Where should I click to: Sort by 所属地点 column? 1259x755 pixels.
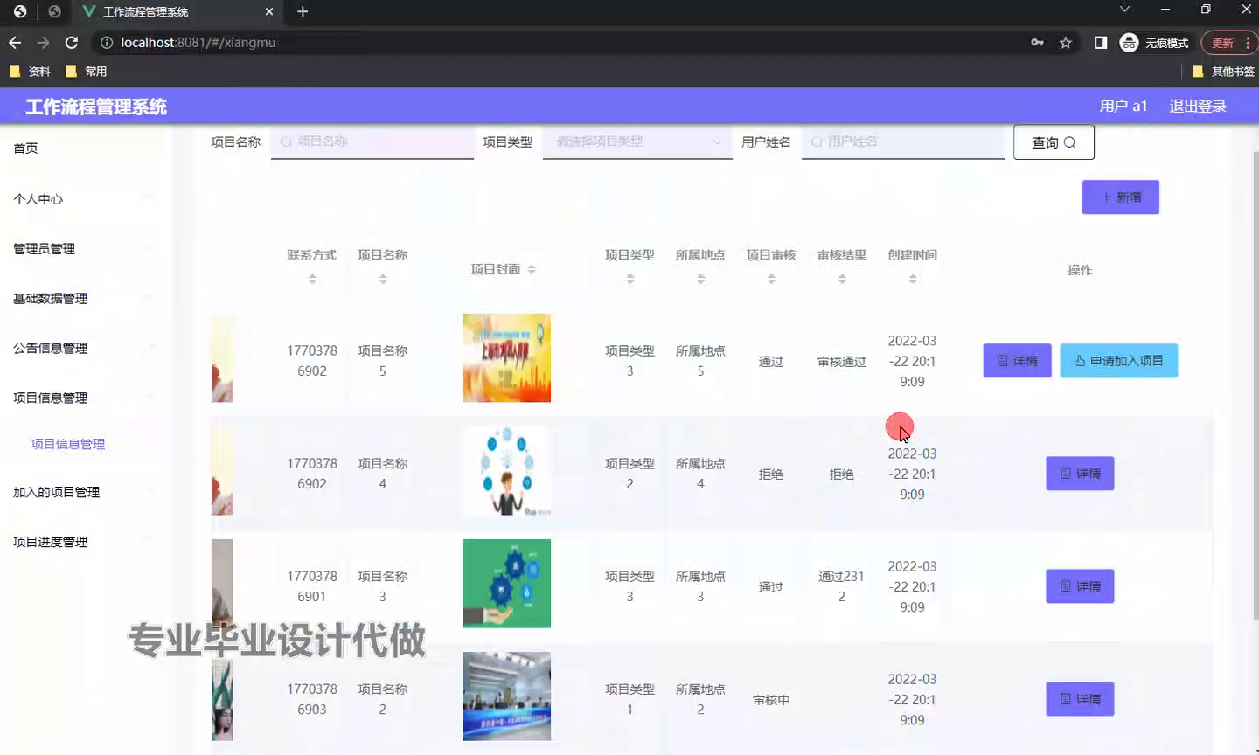pyautogui.click(x=700, y=279)
